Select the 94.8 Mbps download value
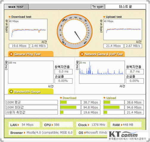 pyautogui.click(x=91, y=107)
